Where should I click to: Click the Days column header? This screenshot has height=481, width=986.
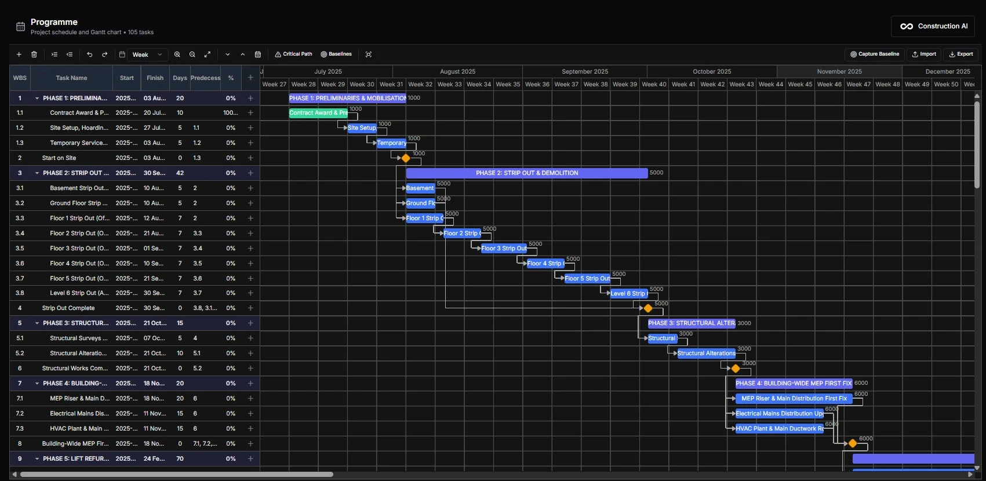(x=180, y=78)
